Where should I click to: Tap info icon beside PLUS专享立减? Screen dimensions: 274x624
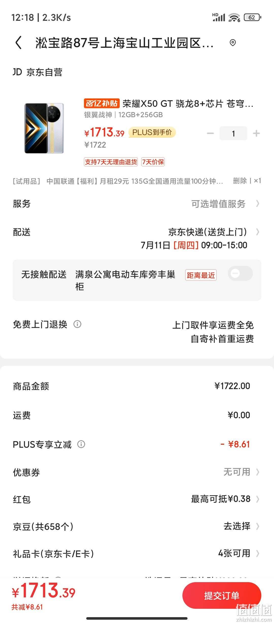point(81,444)
